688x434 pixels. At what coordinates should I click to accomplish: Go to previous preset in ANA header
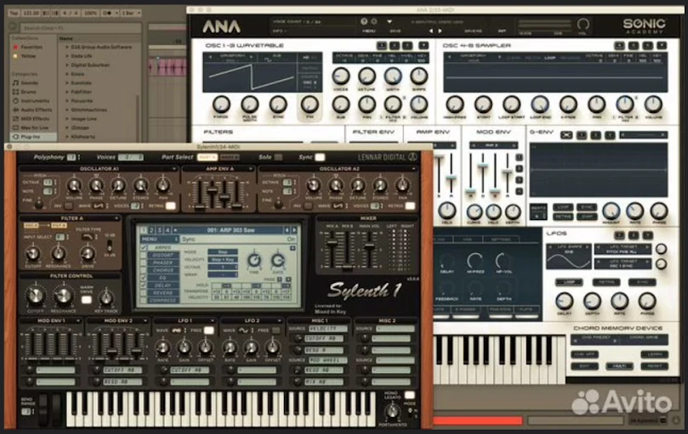(x=431, y=31)
